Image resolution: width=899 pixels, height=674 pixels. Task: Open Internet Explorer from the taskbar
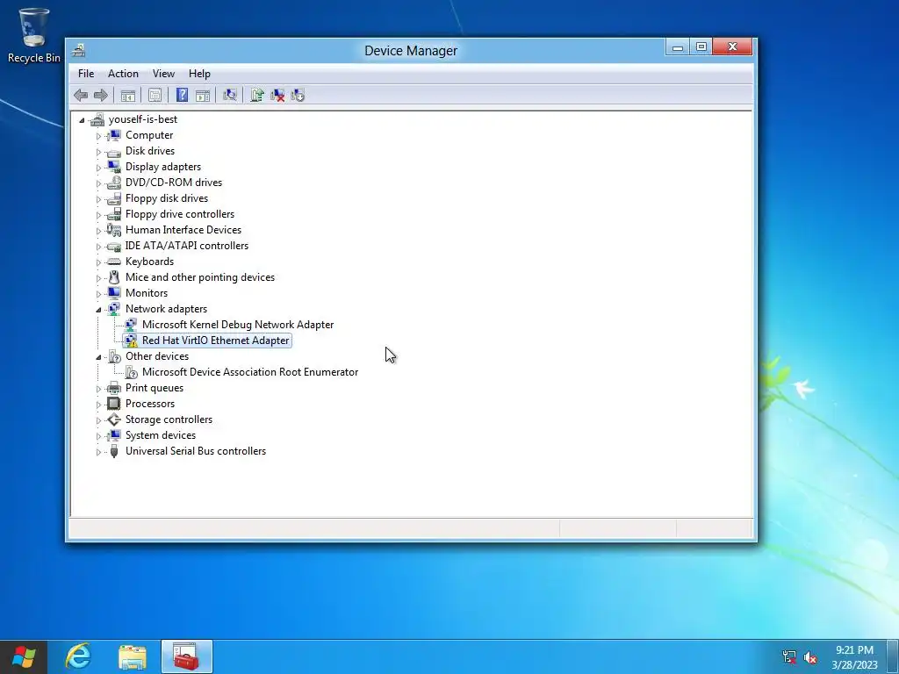coord(78,656)
